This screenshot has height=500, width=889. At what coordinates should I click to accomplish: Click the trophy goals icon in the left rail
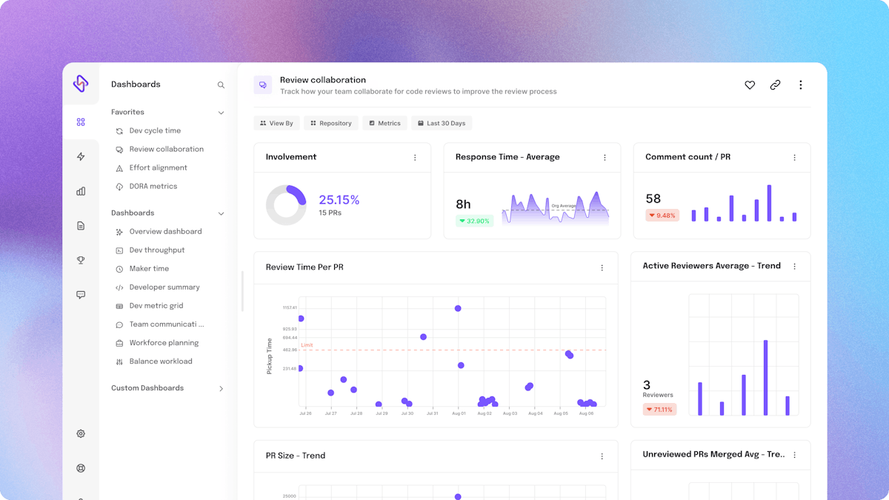click(x=80, y=260)
